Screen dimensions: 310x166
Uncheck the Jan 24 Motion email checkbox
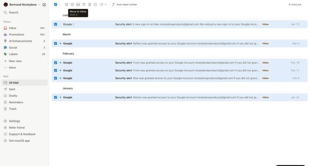pos(55,97)
